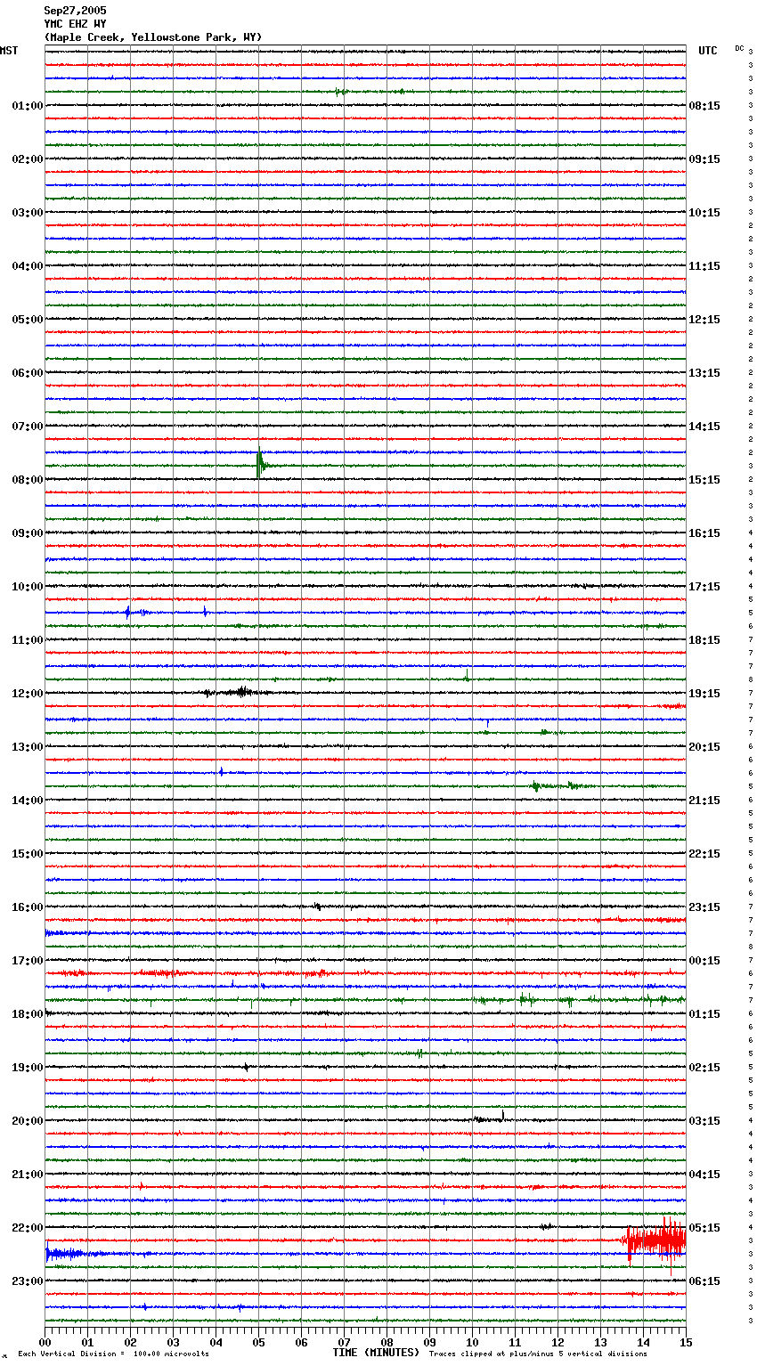Click the Sep27,2005 date header
757x1366 pixels.
(75, 11)
